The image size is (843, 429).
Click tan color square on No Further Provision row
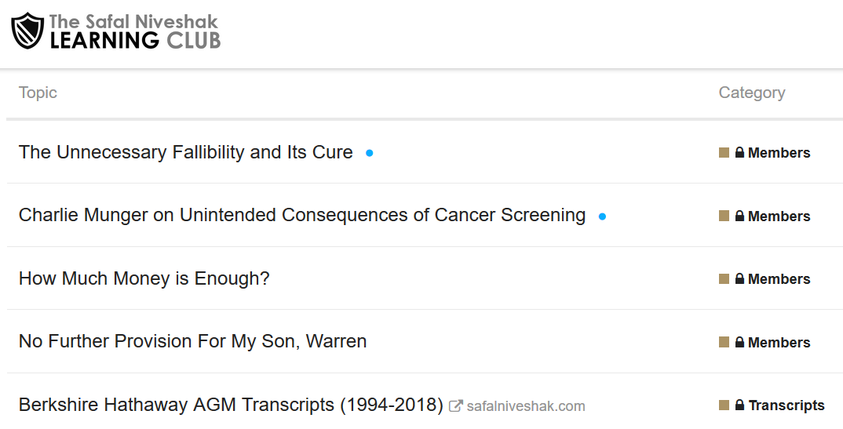click(724, 342)
